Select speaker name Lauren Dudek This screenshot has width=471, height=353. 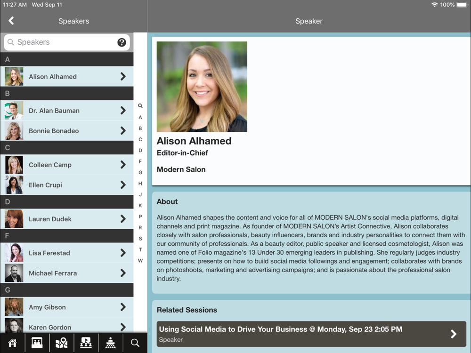click(50, 219)
